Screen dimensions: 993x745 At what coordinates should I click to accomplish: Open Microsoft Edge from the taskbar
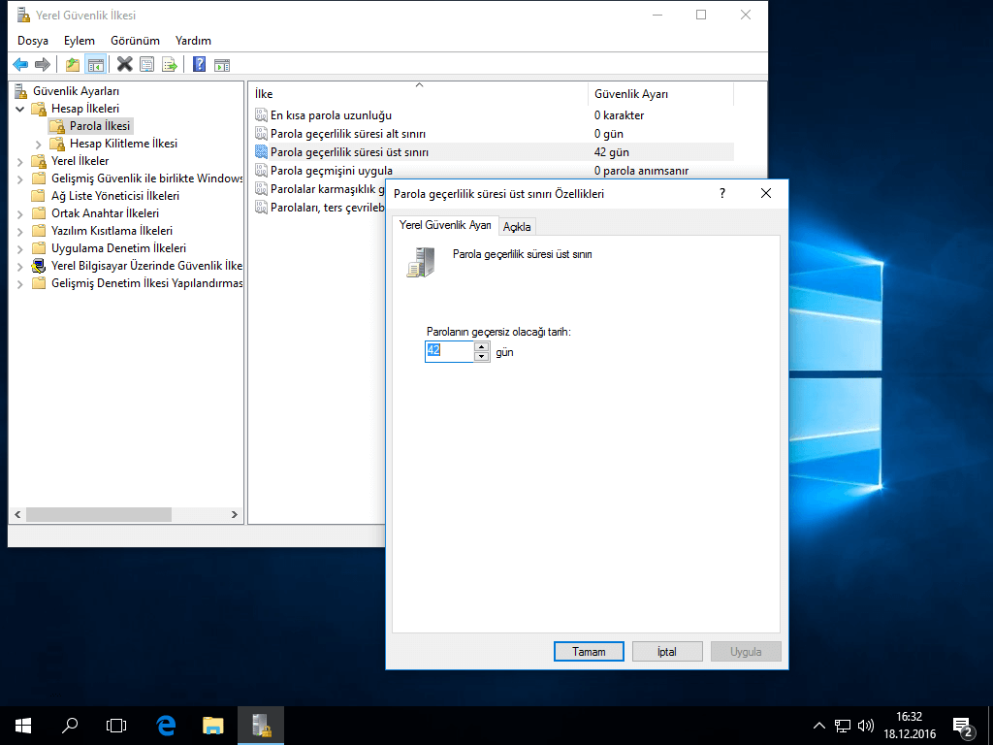click(x=166, y=725)
